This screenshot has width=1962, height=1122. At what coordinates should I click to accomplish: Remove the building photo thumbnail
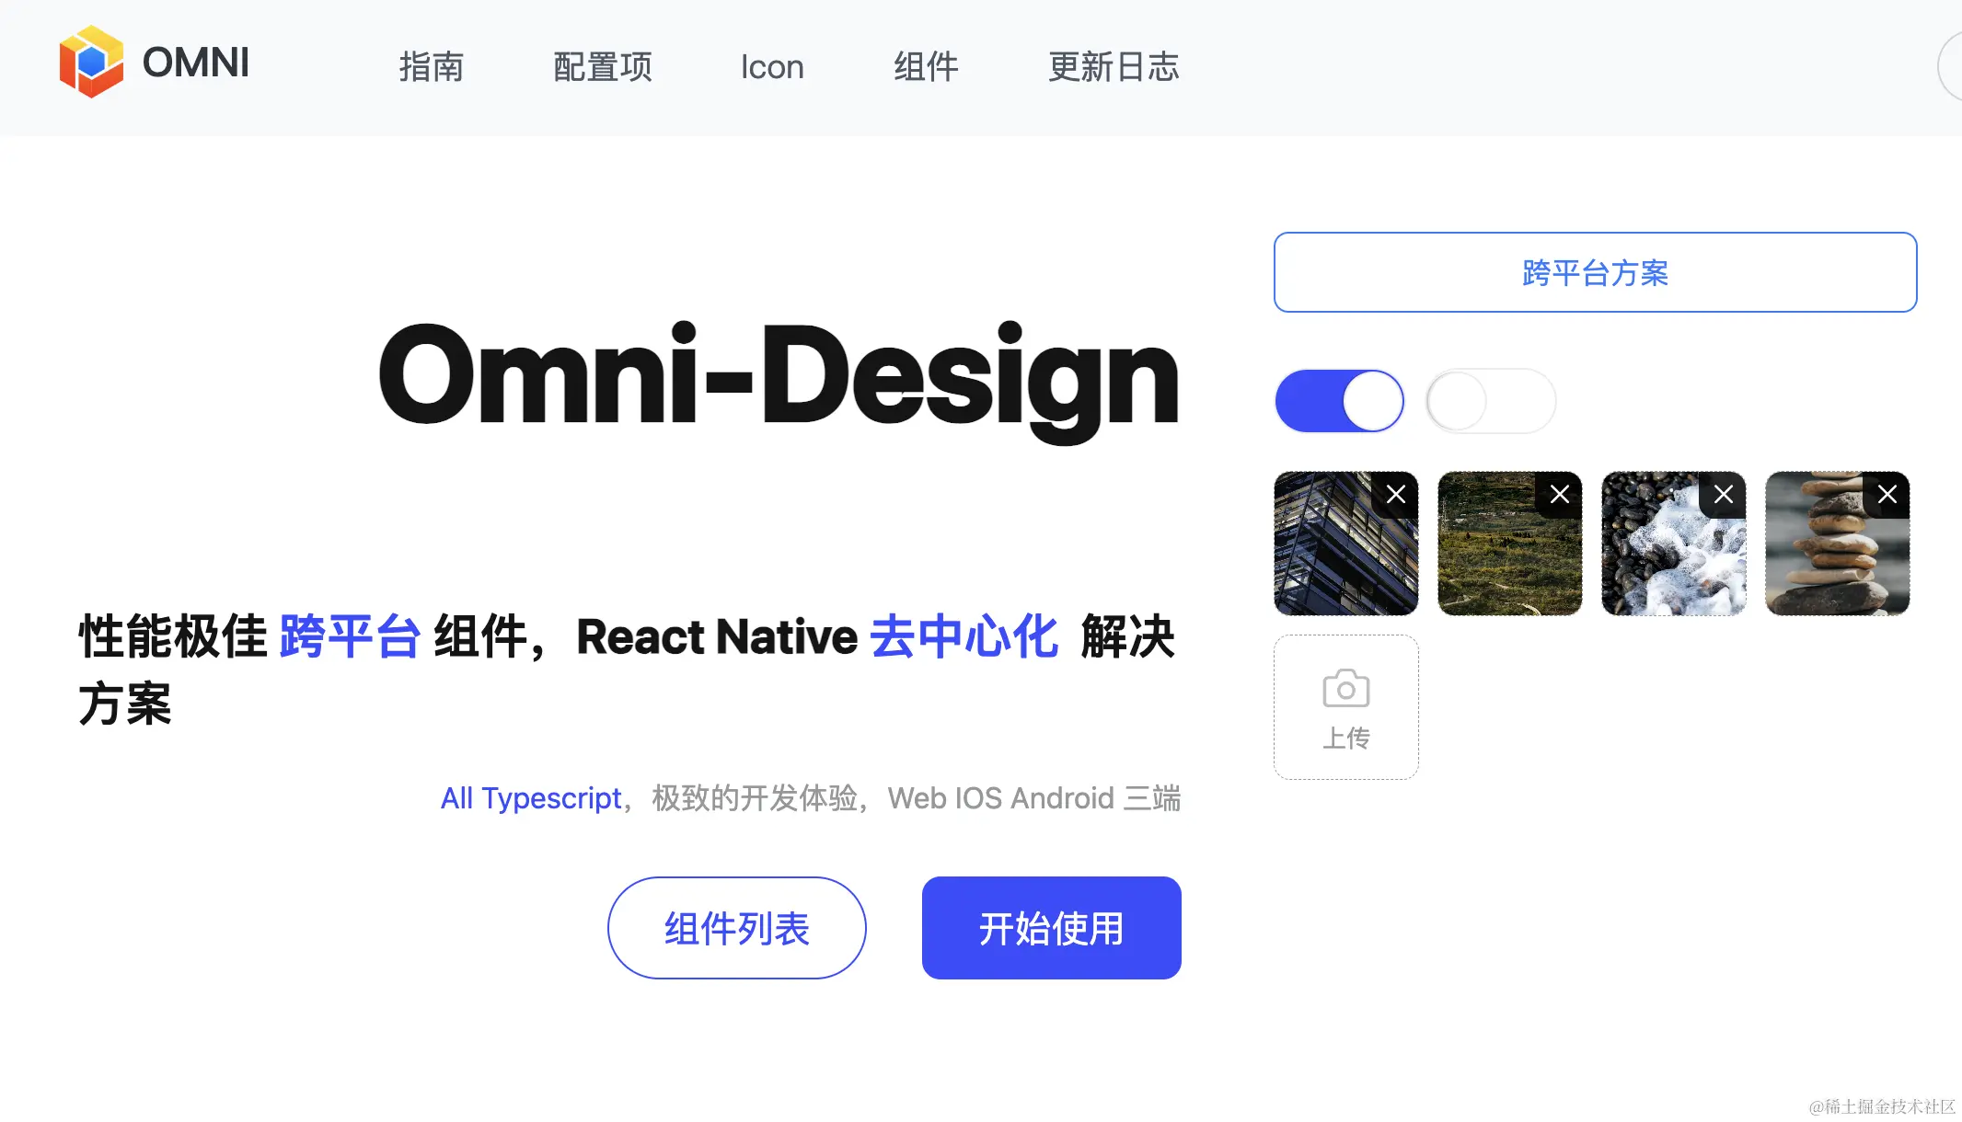[x=1395, y=495]
